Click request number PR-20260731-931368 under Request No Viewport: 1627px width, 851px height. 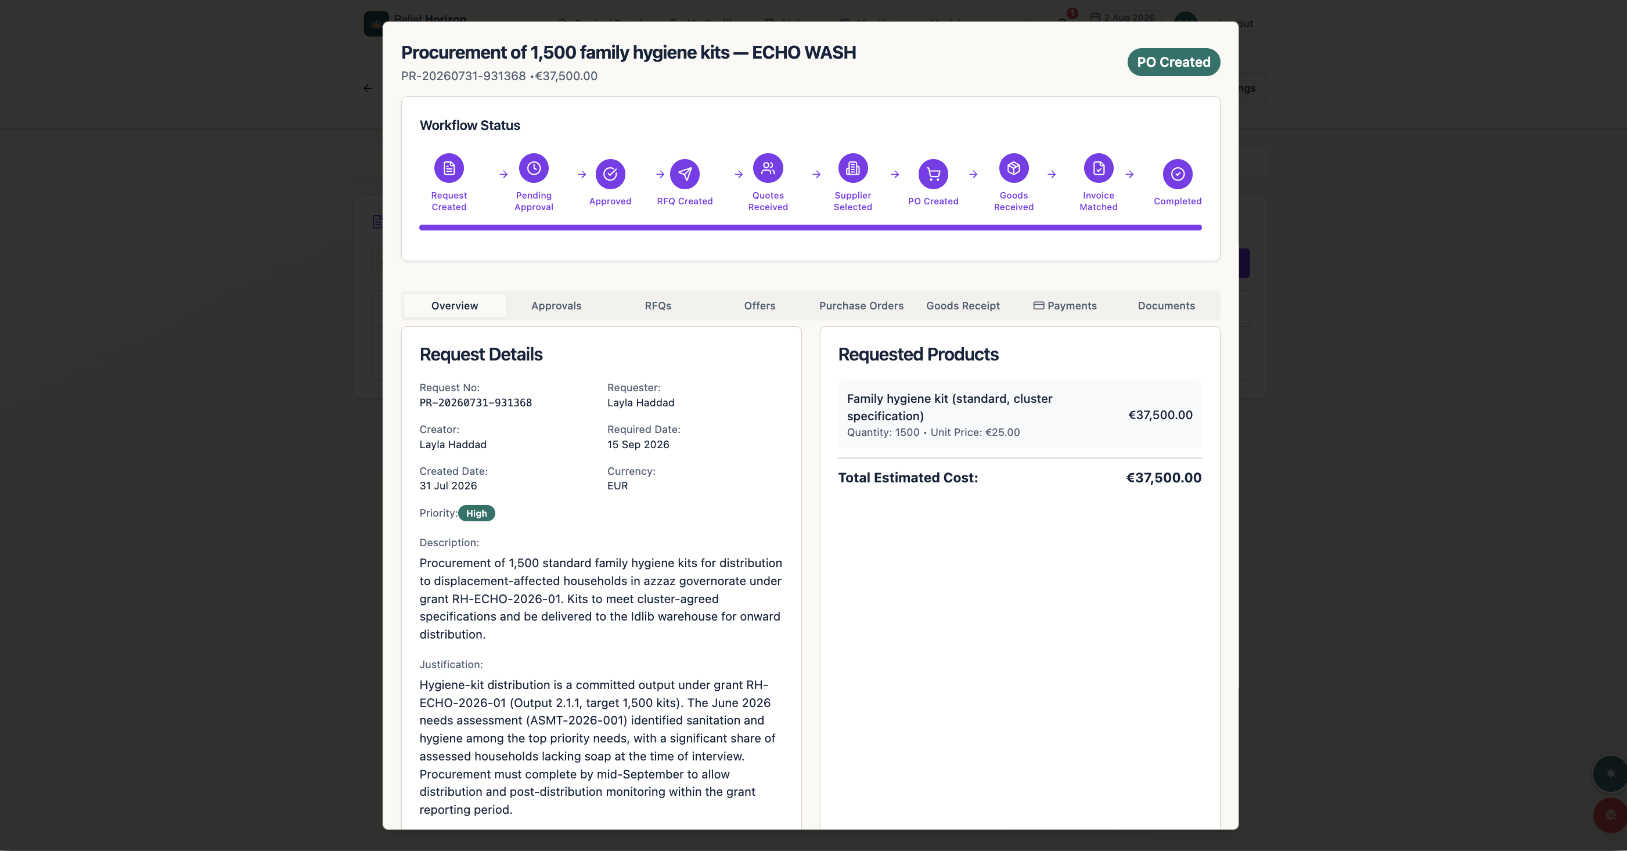[476, 403]
